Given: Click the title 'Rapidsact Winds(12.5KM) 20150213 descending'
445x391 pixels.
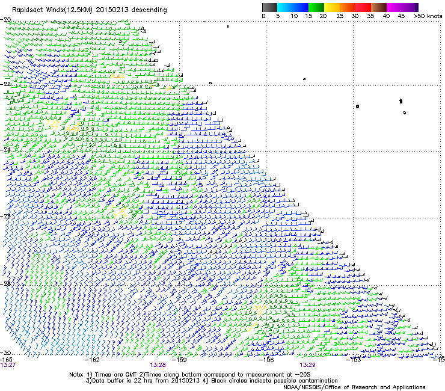Looking at the screenshot, I should click(x=90, y=10).
